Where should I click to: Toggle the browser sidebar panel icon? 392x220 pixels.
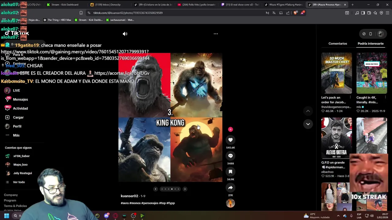coord(363,13)
